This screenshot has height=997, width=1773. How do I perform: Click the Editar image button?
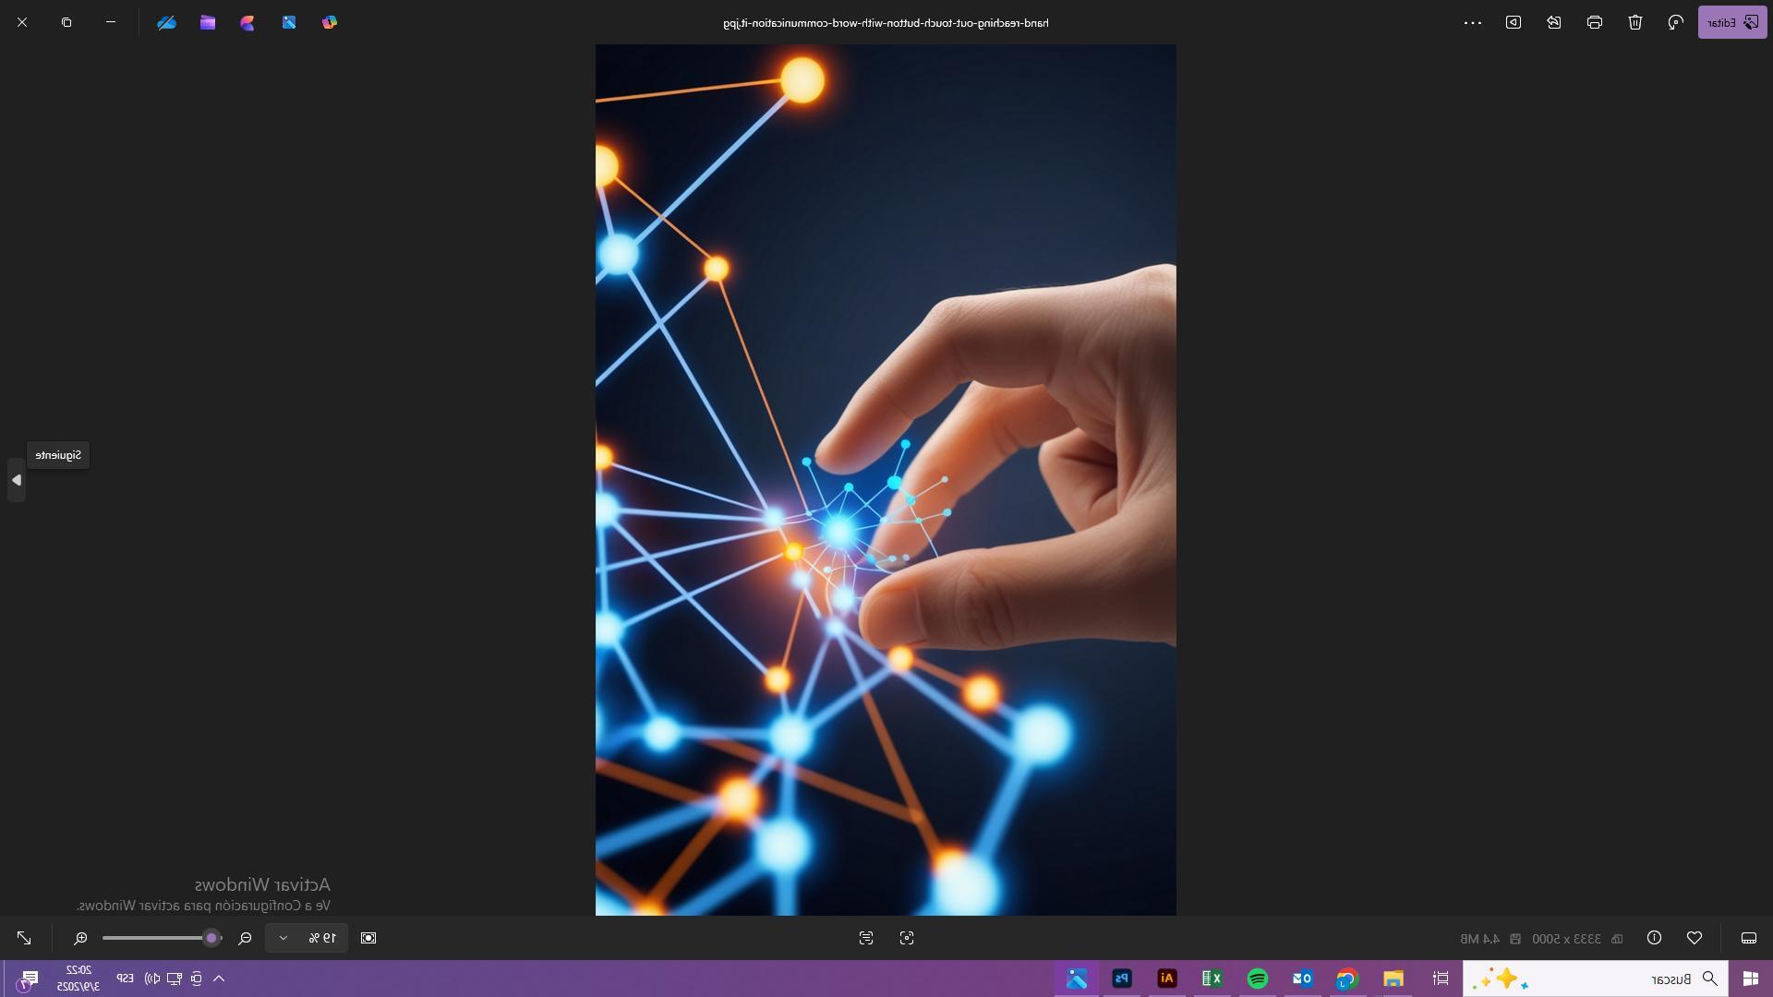(1731, 22)
